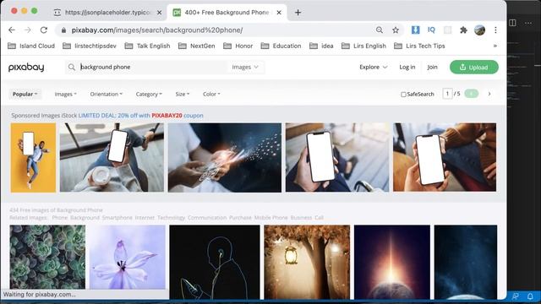This screenshot has width=541, height=304.
Task: Open the Chrome profile avatar
Action: click(x=479, y=30)
